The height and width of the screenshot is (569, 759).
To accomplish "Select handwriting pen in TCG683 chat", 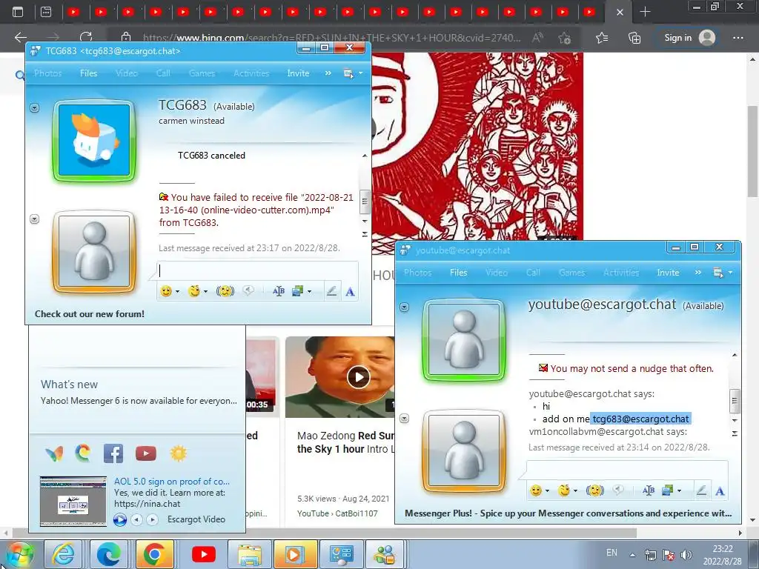I will point(331,291).
